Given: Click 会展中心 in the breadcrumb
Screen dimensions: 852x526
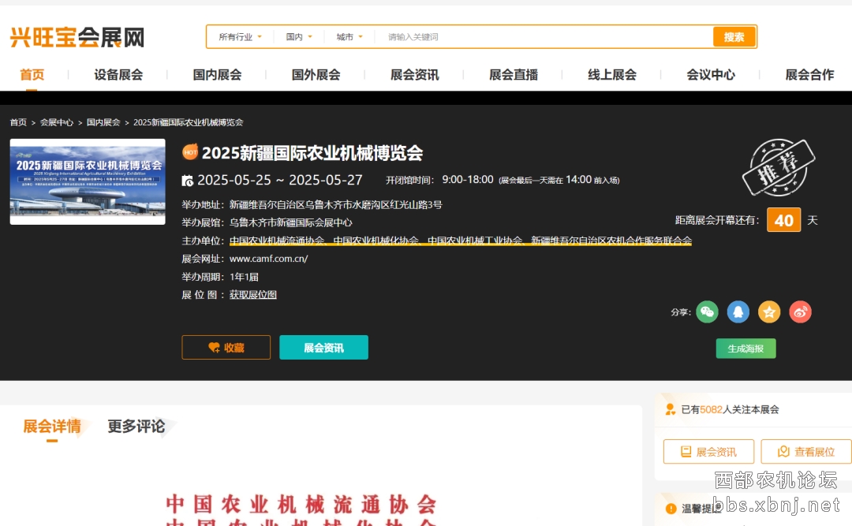Looking at the screenshot, I should [57, 122].
